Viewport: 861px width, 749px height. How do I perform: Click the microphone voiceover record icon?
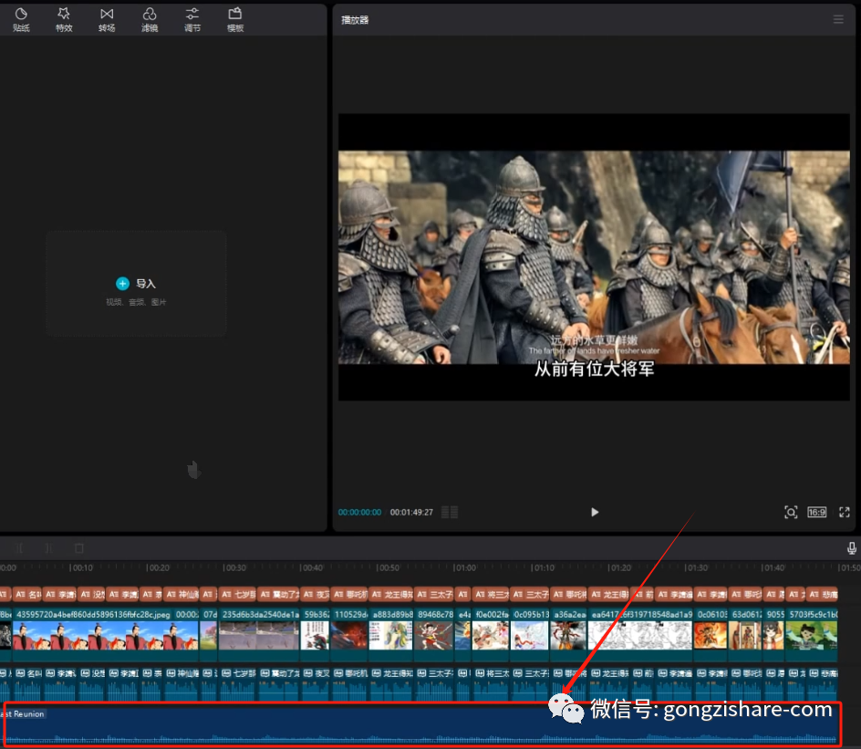(852, 548)
